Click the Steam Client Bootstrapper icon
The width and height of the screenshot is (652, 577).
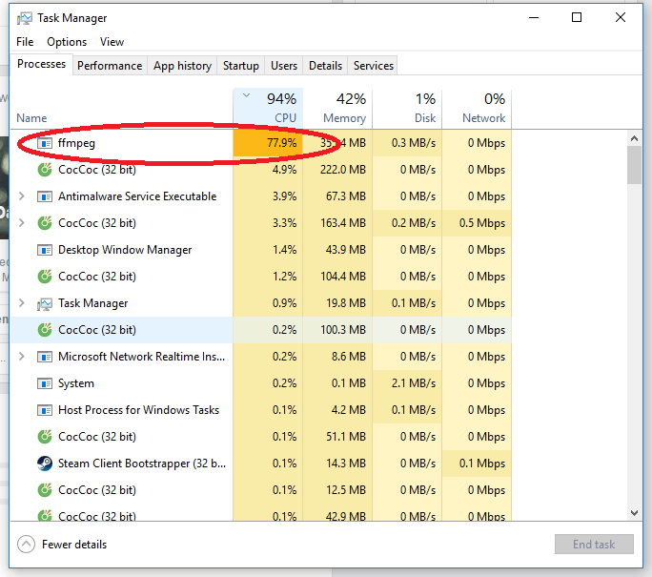tap(44, 464)
